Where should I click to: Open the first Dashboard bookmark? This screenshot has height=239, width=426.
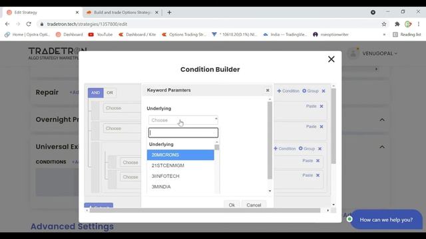point(69,35)
